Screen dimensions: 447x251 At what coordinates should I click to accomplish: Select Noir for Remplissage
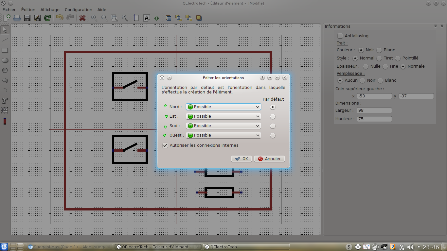pyautogui.click(x=362, y=81)
